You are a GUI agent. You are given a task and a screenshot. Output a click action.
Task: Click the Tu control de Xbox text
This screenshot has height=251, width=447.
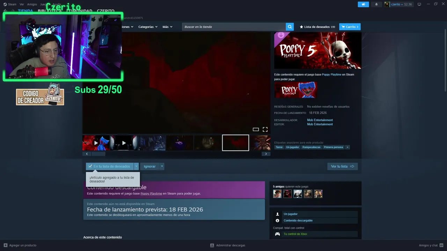(295, 234)
